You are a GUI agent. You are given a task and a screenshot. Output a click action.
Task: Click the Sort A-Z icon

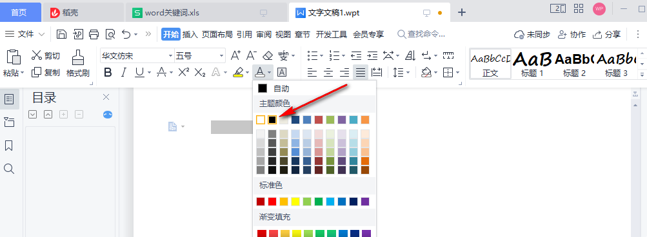pos(410,55)
